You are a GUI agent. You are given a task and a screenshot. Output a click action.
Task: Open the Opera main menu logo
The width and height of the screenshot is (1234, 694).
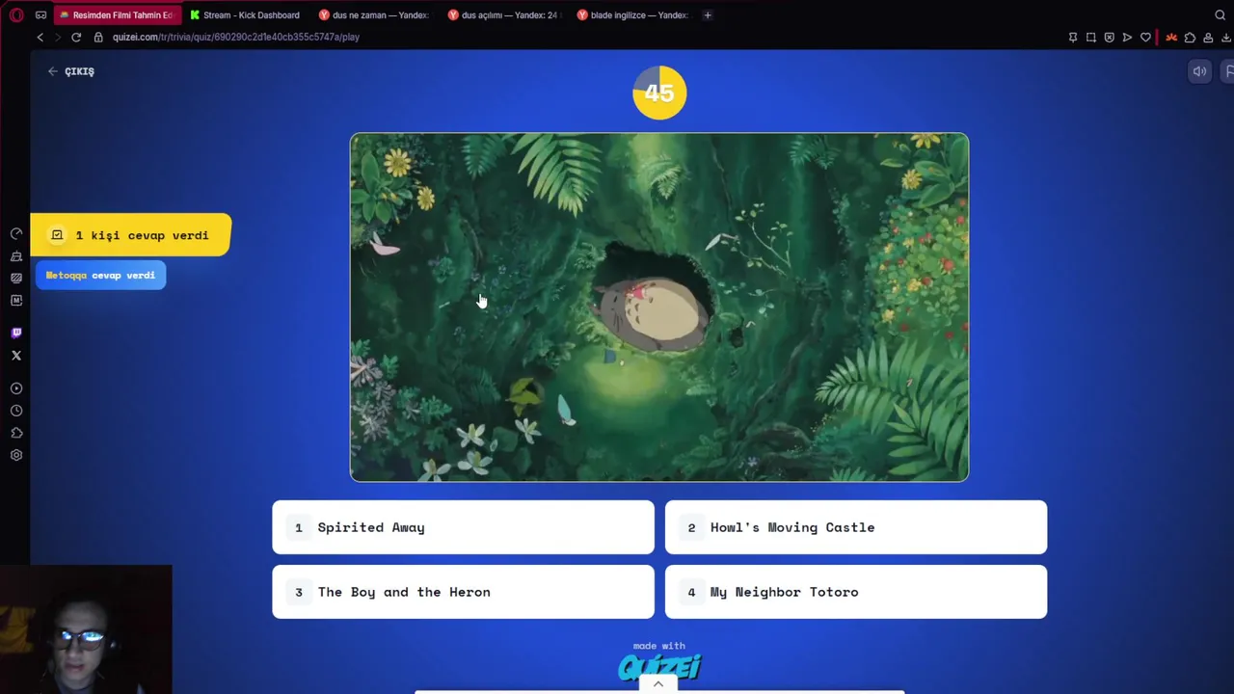16,15
